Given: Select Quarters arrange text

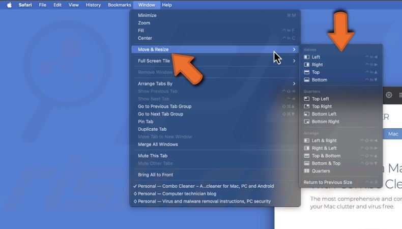Looking at the screenshot, I should 321,171.
